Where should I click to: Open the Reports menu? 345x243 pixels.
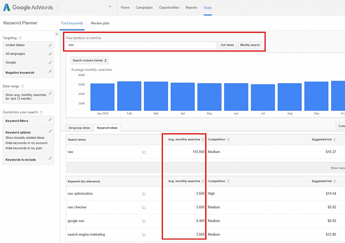coord(191,7)
